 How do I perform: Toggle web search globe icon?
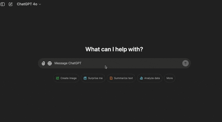pyautogui.click(x=50, y=63)
